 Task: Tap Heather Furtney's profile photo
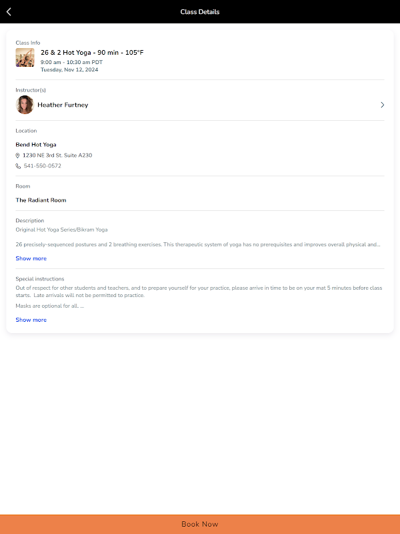click(25, 105)
